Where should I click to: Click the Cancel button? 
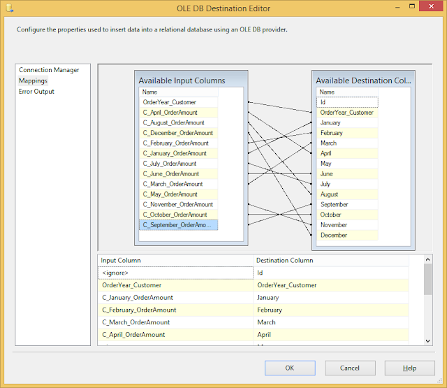(x=349, y=368)
